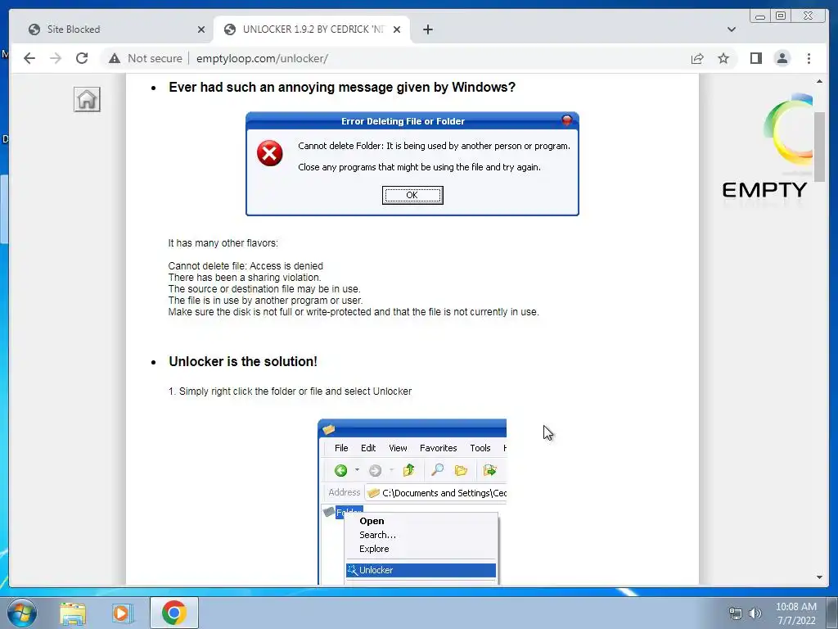
Task: Share this page via share icon
Action: click(697, 58)
